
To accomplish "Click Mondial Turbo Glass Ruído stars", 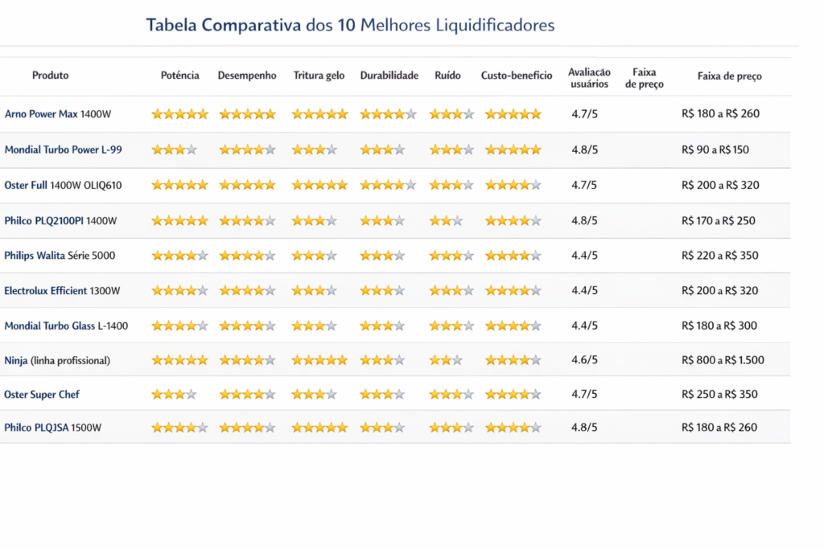I will tap(451, 326).
